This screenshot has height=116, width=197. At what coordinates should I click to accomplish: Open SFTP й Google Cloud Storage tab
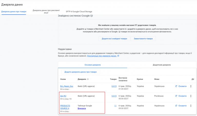tap(79, 12)
